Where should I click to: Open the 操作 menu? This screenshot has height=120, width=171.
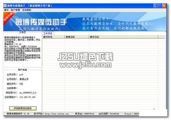pyautogui.click(x=6, y=10)
